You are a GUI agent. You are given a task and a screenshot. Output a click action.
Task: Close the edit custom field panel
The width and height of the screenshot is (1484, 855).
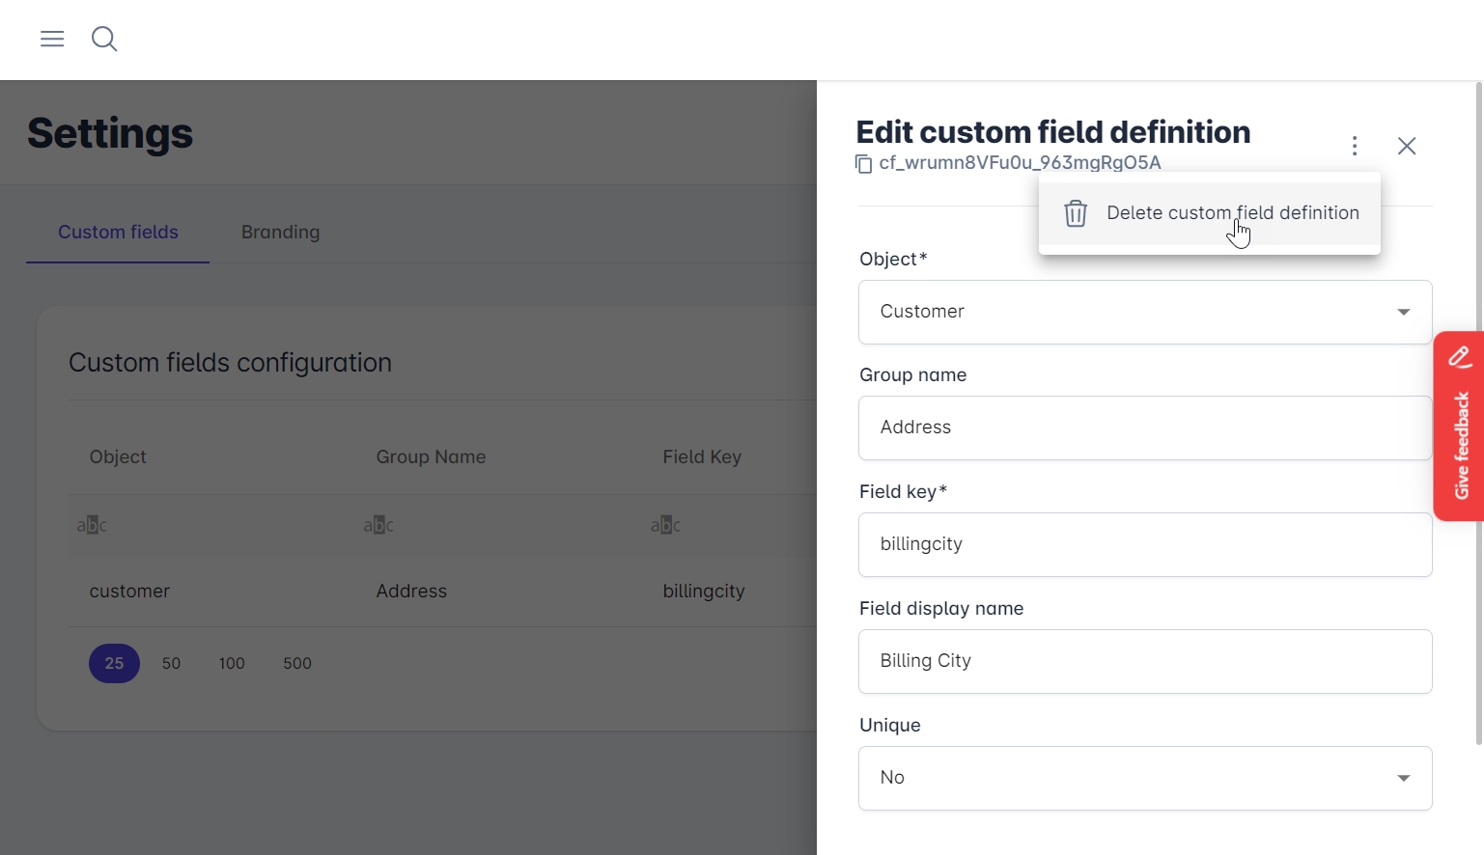[x=1407, y=146]
